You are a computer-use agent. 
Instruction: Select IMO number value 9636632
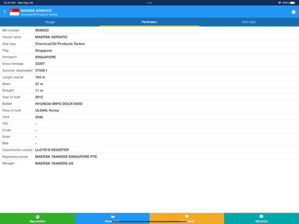coord(42,30)
